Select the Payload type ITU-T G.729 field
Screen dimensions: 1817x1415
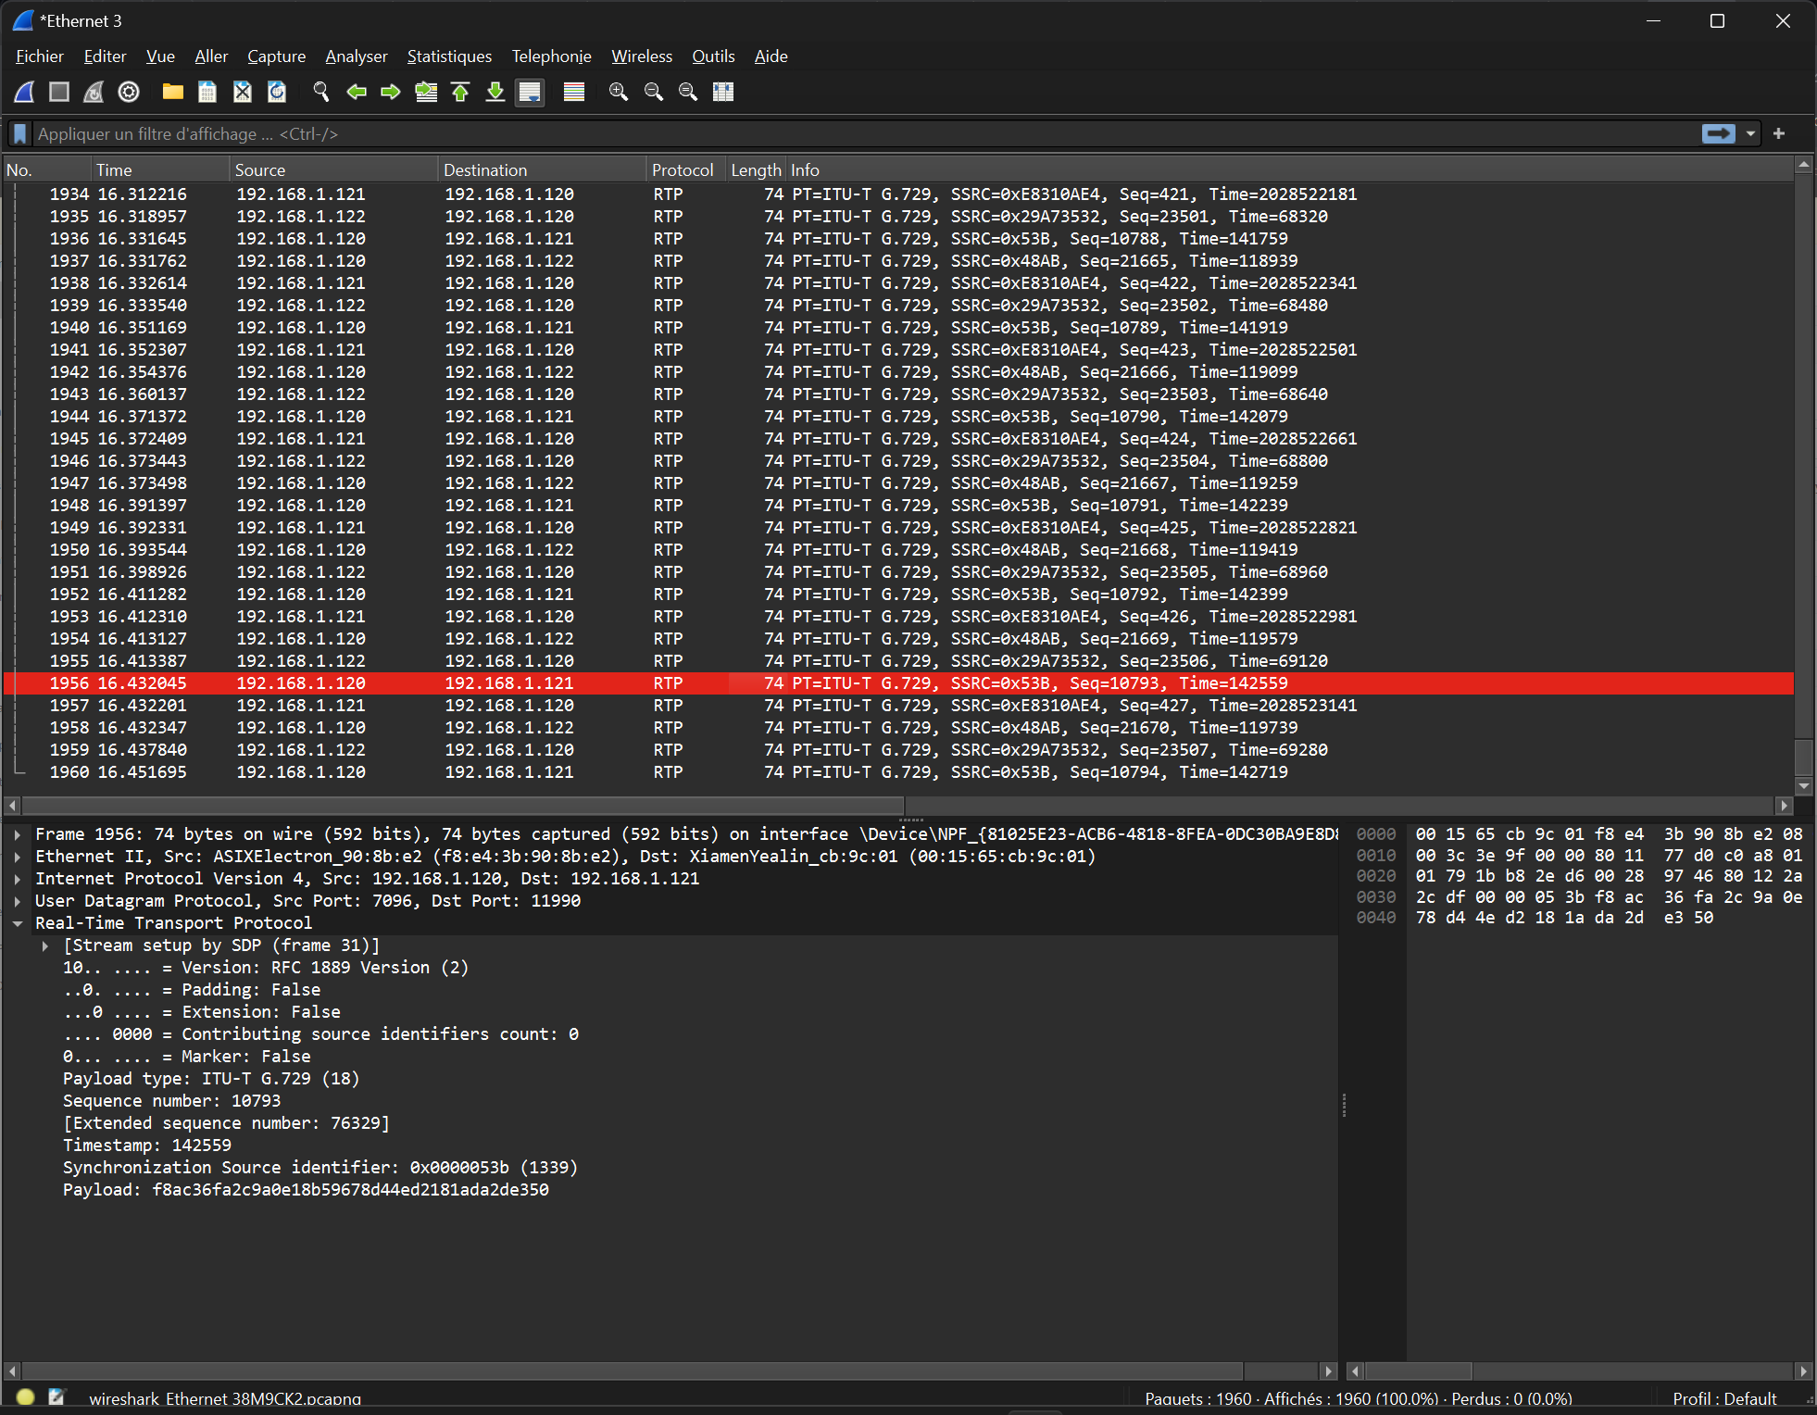coord(211,1079)
